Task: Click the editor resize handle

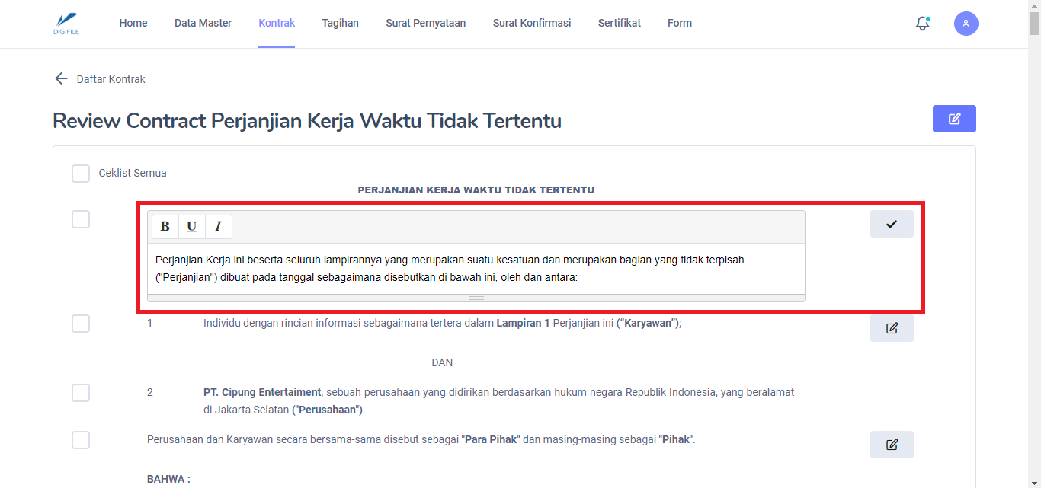Action: (x=476, y=298)
